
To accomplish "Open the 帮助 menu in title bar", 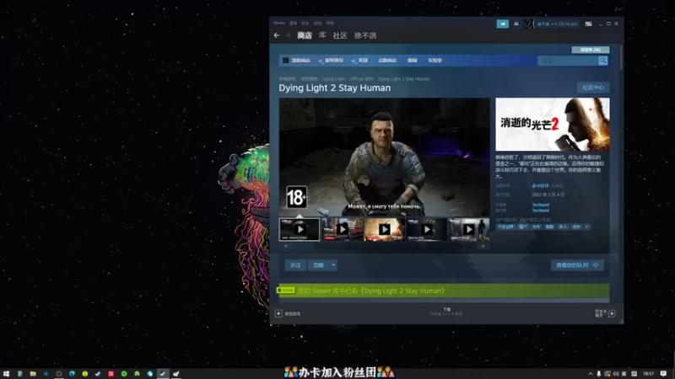I will 330,24.
